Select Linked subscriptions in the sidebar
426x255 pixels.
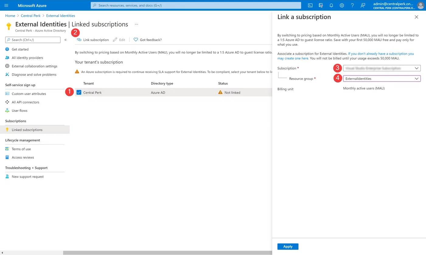coord(35,130)
